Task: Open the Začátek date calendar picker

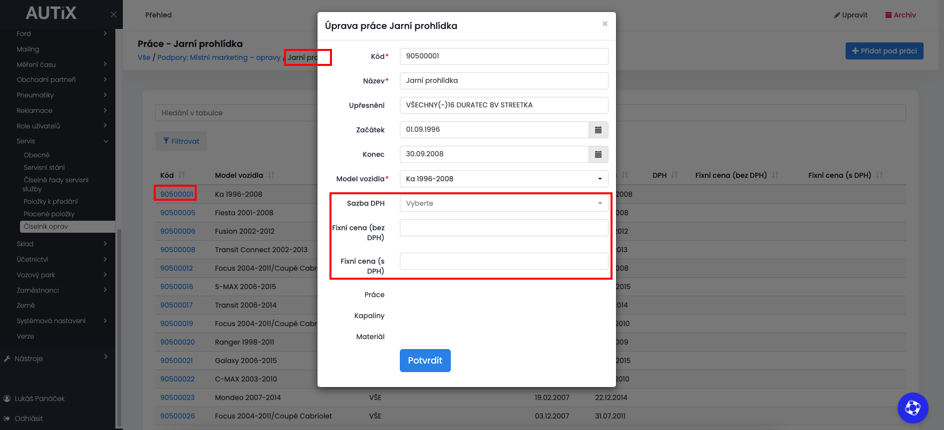Action: pos(598,130)
